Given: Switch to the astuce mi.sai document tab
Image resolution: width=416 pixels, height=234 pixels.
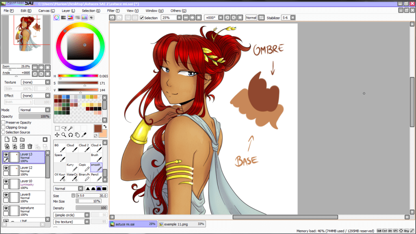Looking at the screenshot, I should (x=133, y=224).
